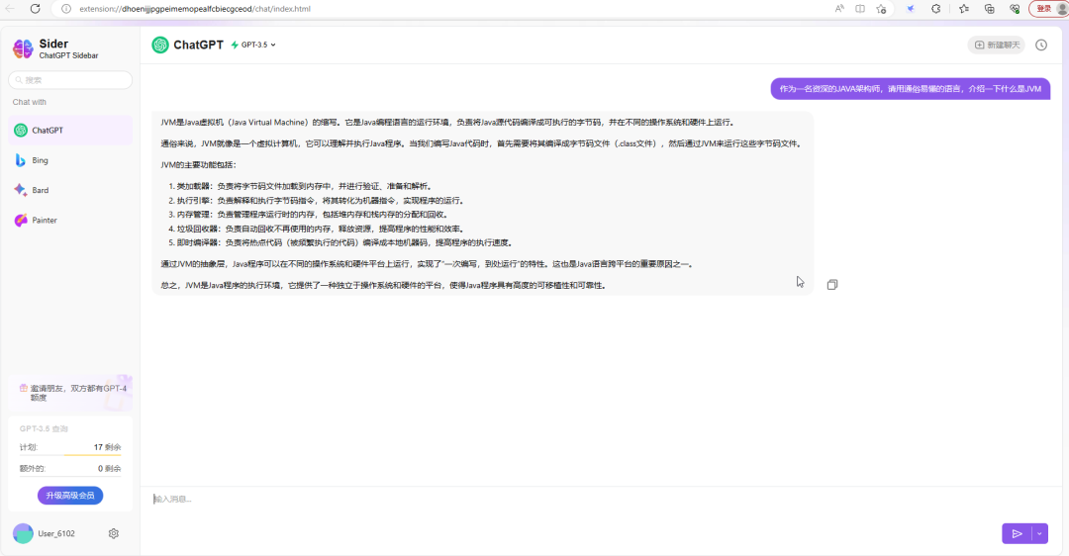Expand the send options arrow
The image size is (1069, 556).
click(1039, 533)
